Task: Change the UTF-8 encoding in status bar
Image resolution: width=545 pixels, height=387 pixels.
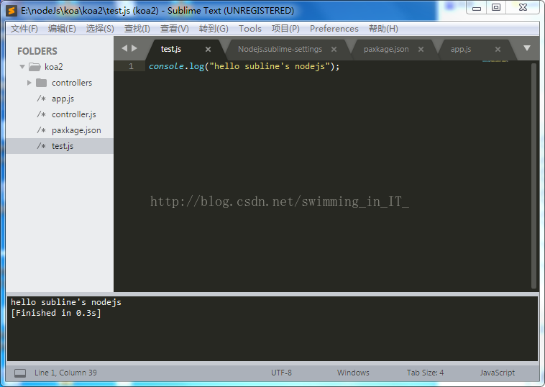Action: [282, 373]
